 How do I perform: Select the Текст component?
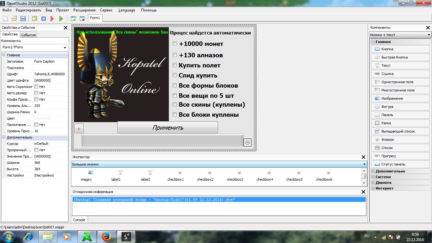click(400, 65)
